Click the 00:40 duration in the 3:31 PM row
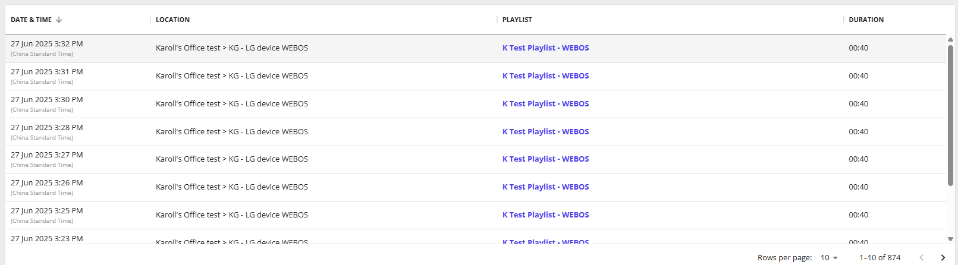This screenshot has width=958, height=265. [x=858, y=75]
